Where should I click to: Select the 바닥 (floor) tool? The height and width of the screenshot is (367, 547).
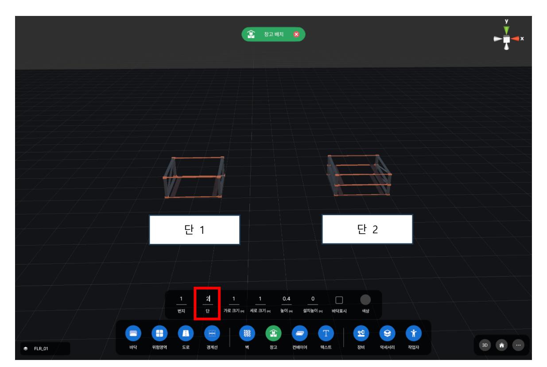pos(132,333)
